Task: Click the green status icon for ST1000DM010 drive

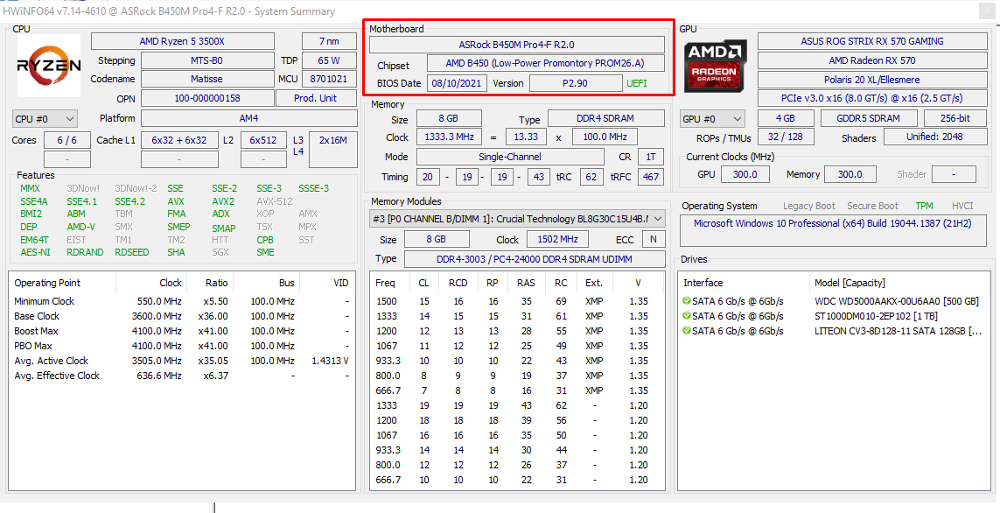Action: click(x=687, y=316)
